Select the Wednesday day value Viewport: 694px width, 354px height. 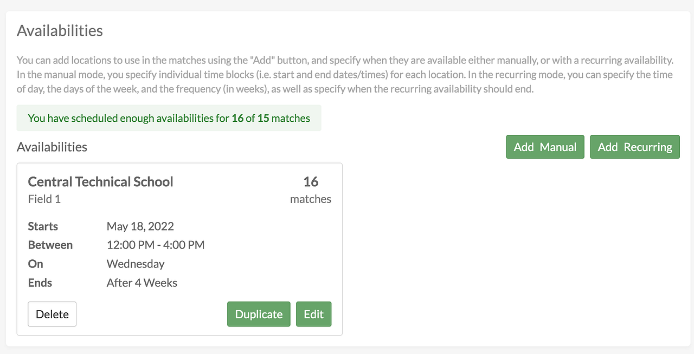(136, 264)
